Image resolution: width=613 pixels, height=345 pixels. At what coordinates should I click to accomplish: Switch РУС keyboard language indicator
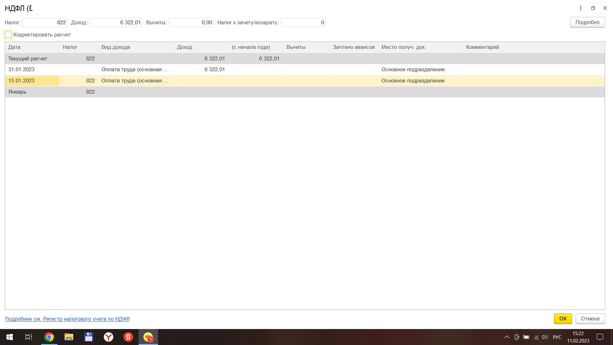click(557, 337)
